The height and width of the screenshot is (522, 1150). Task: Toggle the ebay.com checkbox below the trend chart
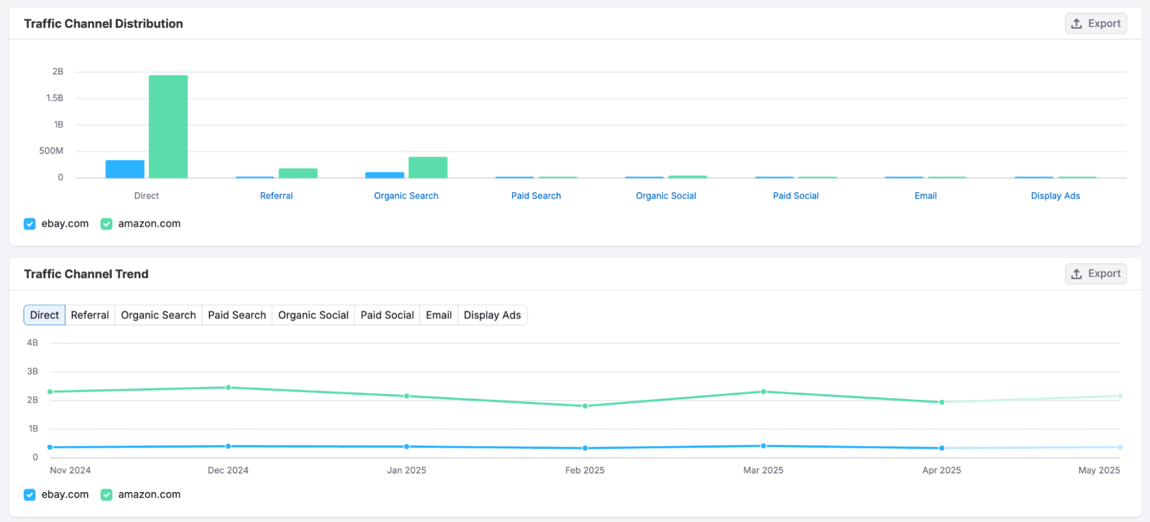[x=29, y=494]
